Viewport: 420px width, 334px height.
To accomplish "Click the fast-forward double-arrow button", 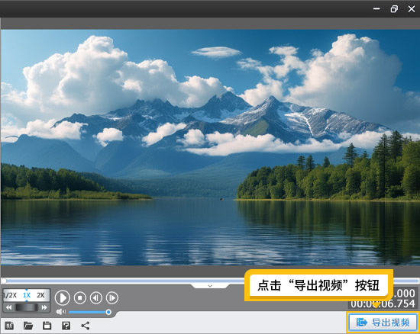I will [44, 307].
